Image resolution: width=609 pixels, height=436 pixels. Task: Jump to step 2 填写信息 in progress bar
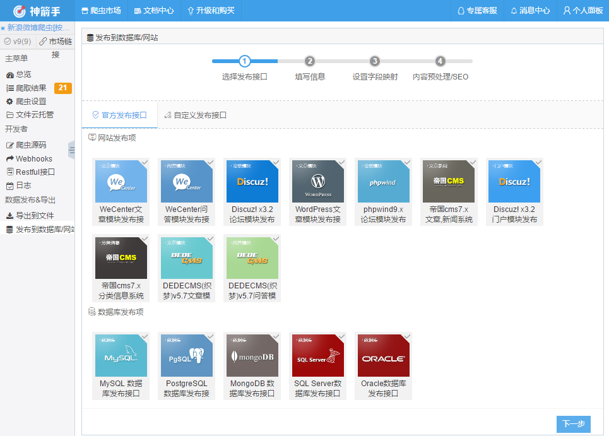[x=310, y=62]
